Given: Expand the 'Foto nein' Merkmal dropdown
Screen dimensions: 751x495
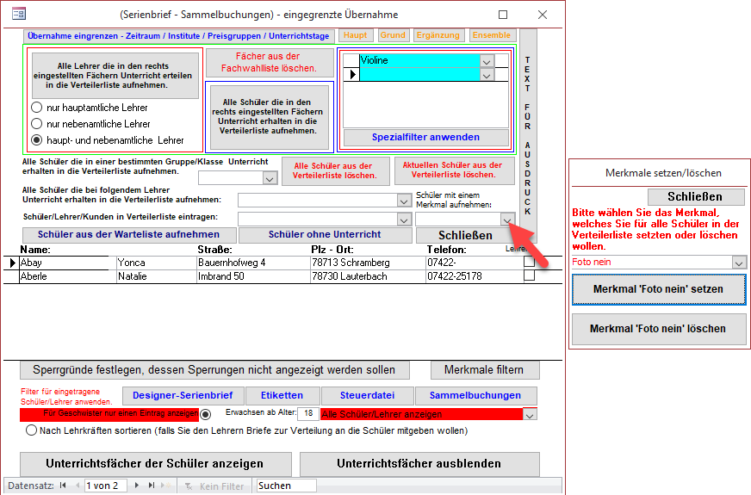Looking at the screenshot, I should coord(738,263).
